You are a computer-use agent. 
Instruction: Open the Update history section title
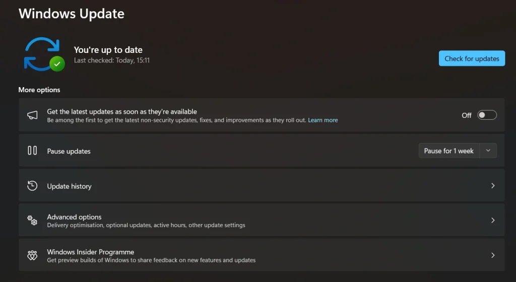(69, 186)
